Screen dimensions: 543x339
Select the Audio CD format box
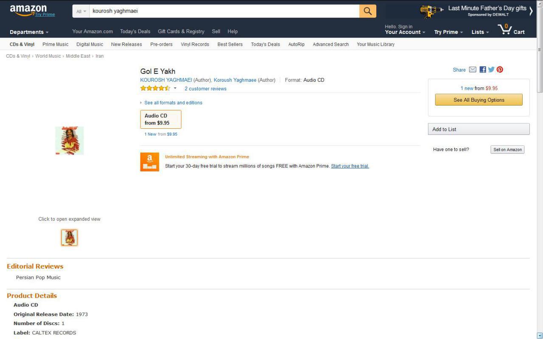click(161, 119)
